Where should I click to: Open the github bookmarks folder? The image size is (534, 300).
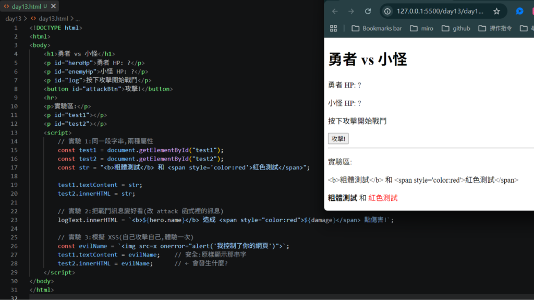click(x=456, y=28)
